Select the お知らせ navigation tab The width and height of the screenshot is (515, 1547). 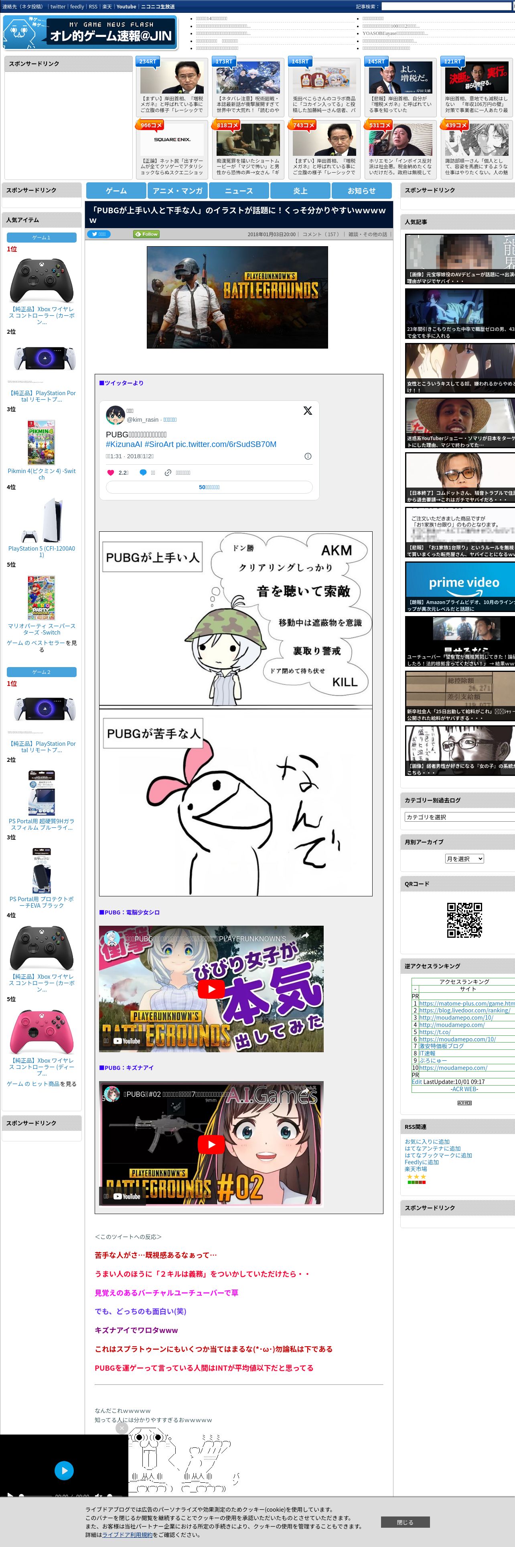click(x=361, y=191)
